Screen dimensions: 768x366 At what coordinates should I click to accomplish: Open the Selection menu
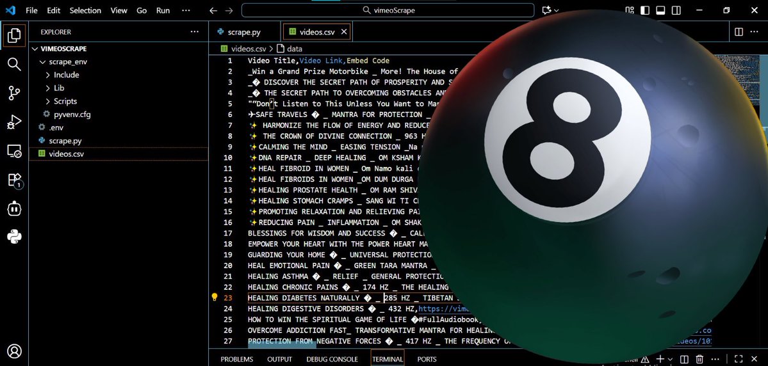tap(85, 10)
